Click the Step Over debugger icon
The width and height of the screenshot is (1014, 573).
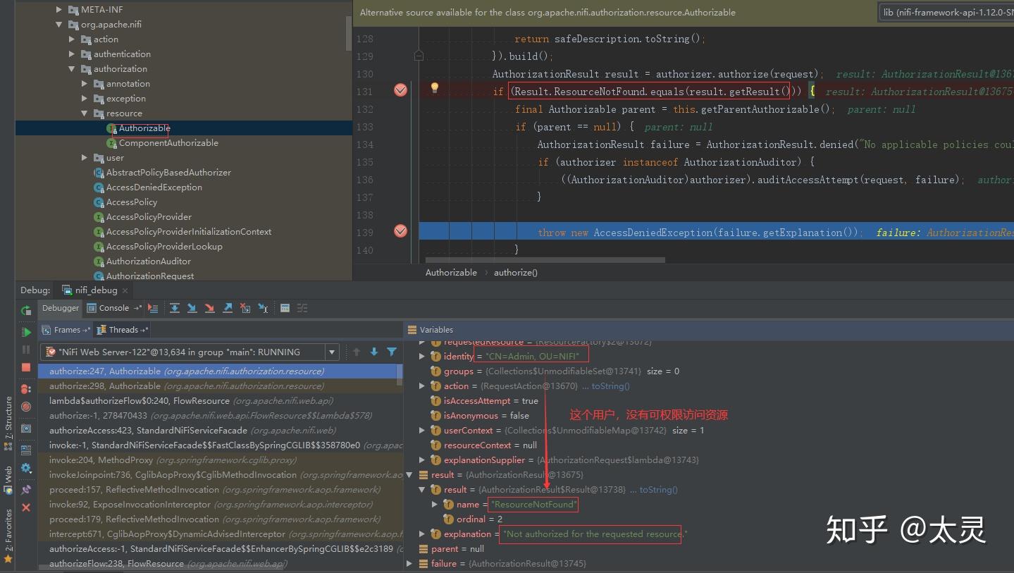(175, 308)
